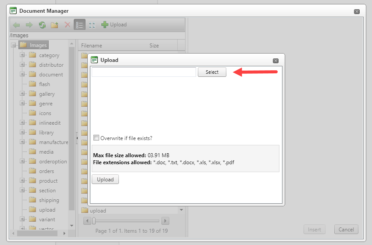Image resolution: width=372 pixels, height=245 pixels.
Task: Expand the section folder node
Action: point(22,190)
